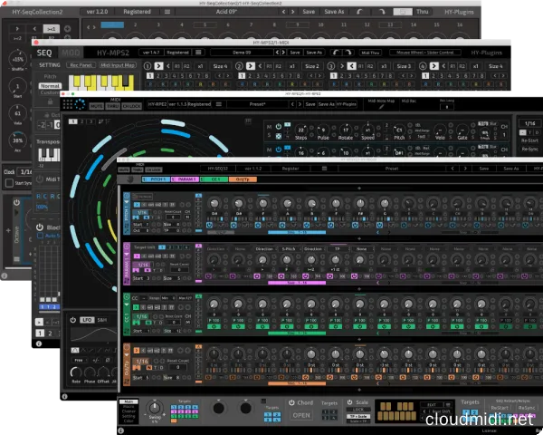Open the Size 2 selector of sequencer 2
The height and width of the screenshot is (435, 543).
point(312,66)
